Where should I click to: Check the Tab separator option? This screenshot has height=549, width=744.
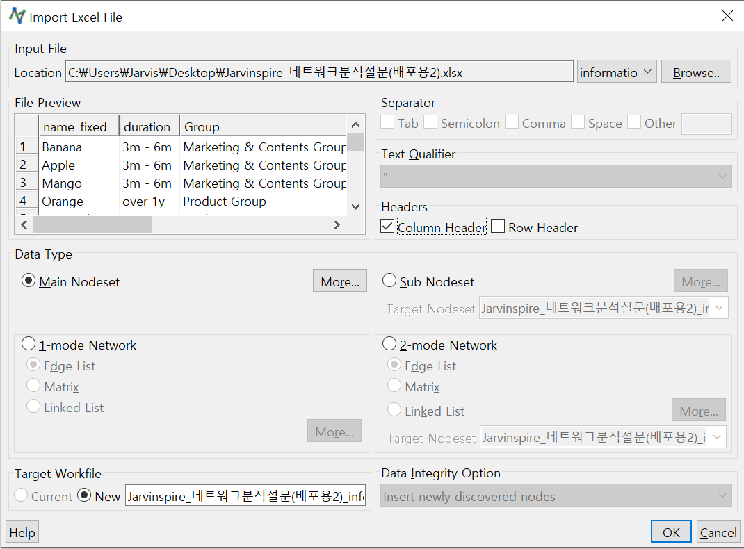click(387, 122)
